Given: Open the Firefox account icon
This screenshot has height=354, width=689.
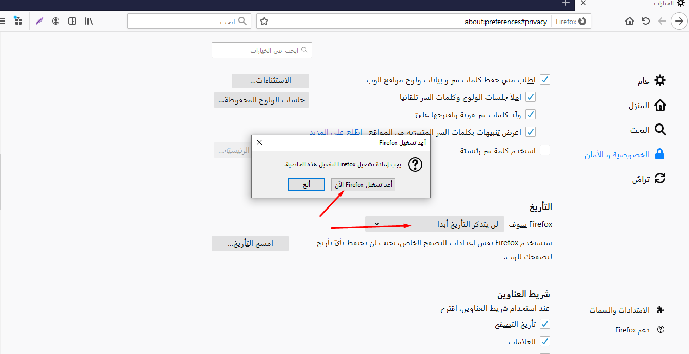Looking at the screenshot, I should [x=56, y=21].
